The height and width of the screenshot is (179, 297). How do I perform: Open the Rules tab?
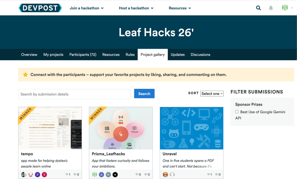point(130,55)
